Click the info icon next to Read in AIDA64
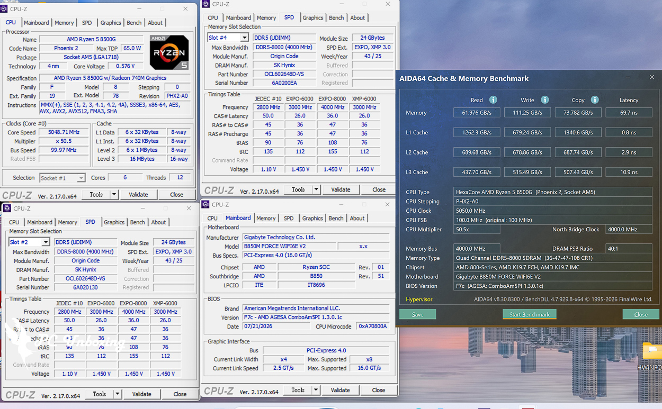The height and width of the screenshot is (409, 662). (x=493, y=100)
